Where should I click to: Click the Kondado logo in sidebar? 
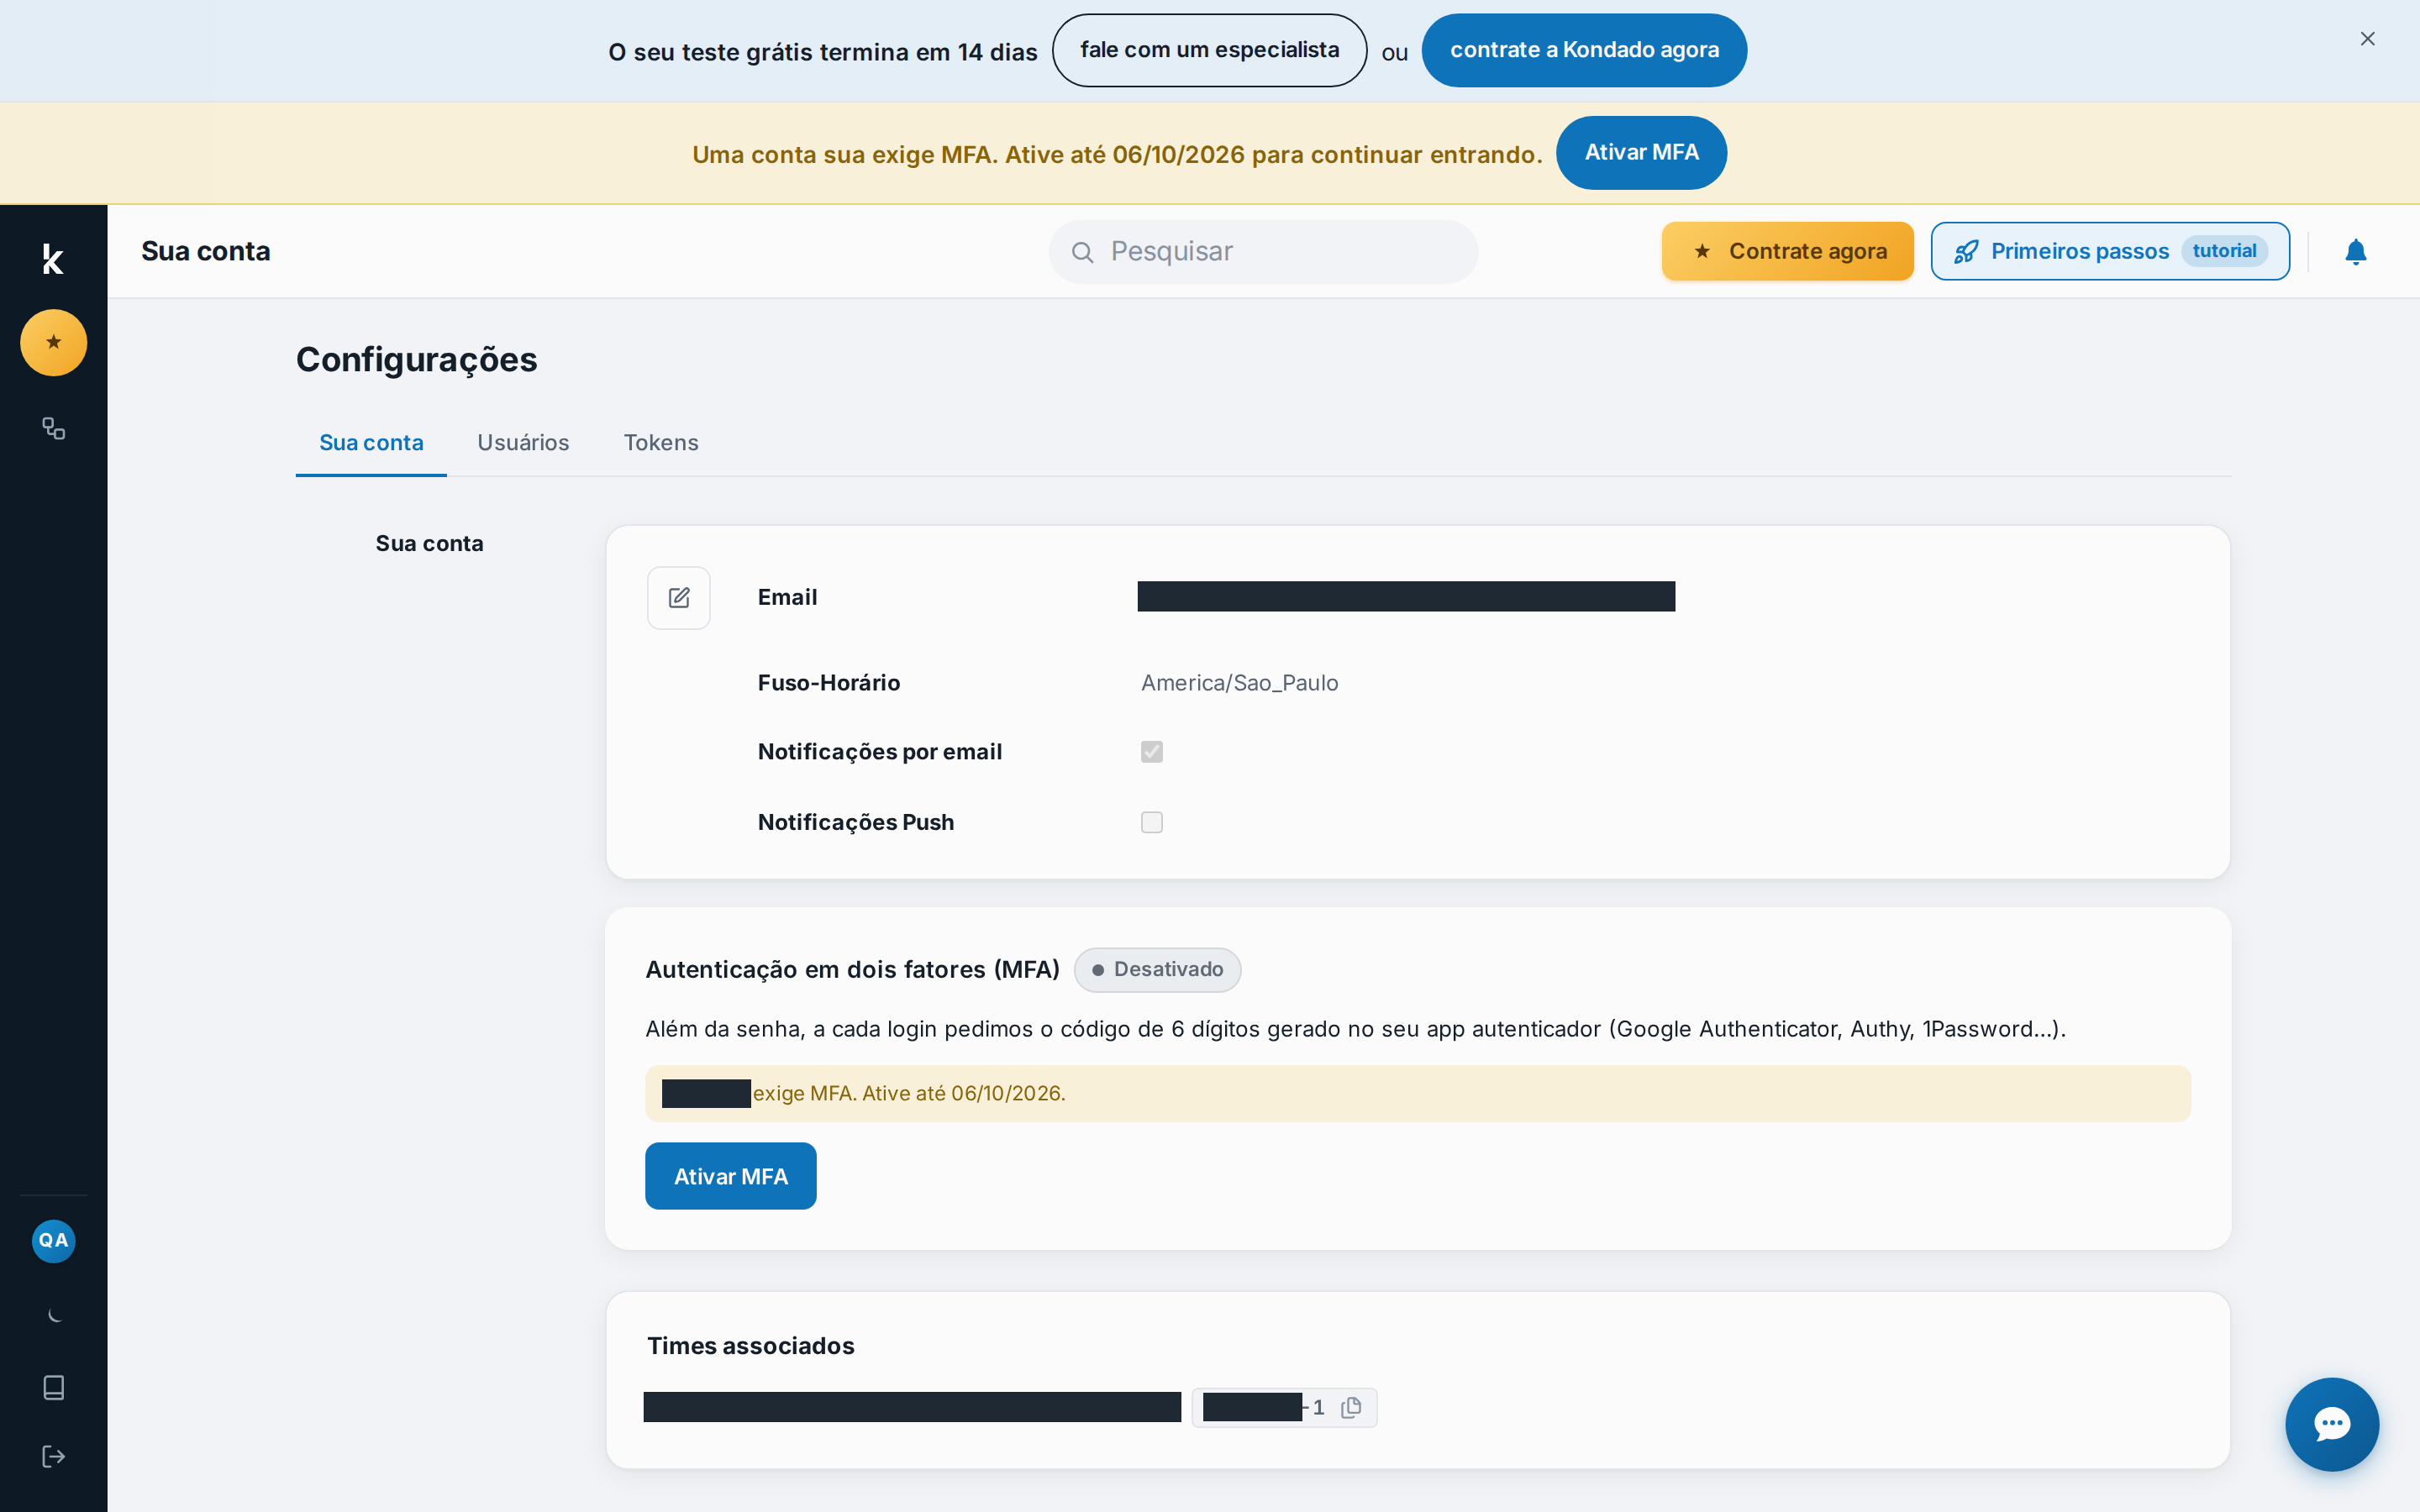tap(53, 259)
